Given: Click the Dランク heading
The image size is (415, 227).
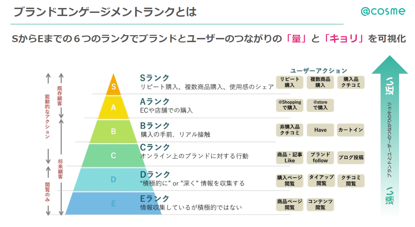Looking at the screenshot, I should pyautogui.click(x=155, y=174).
